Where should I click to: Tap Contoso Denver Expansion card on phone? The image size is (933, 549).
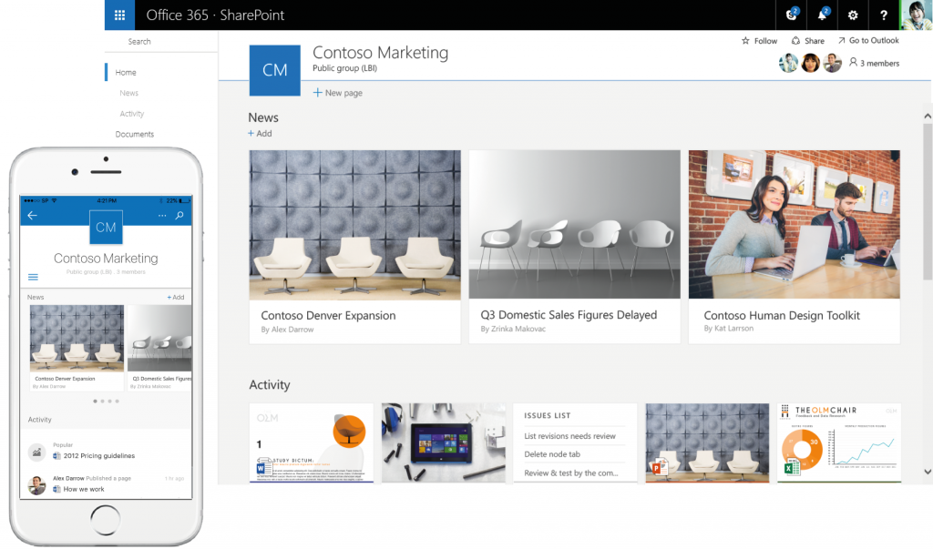pos(77,348)
